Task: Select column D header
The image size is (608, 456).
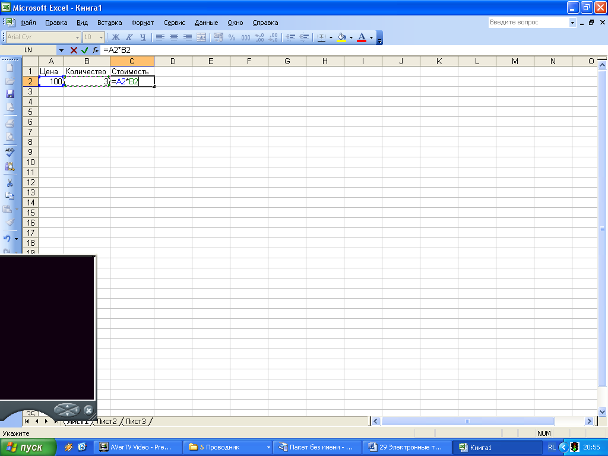Action: point(173,61)
